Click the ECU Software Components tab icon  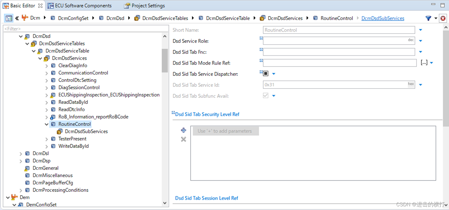click(51, 6)
